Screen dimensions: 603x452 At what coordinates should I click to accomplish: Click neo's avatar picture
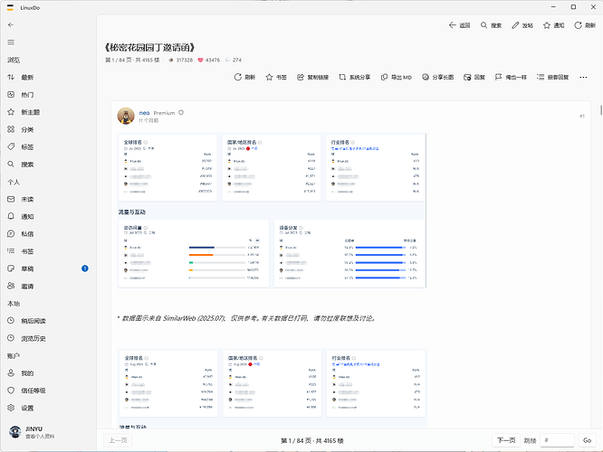point(126,116)
